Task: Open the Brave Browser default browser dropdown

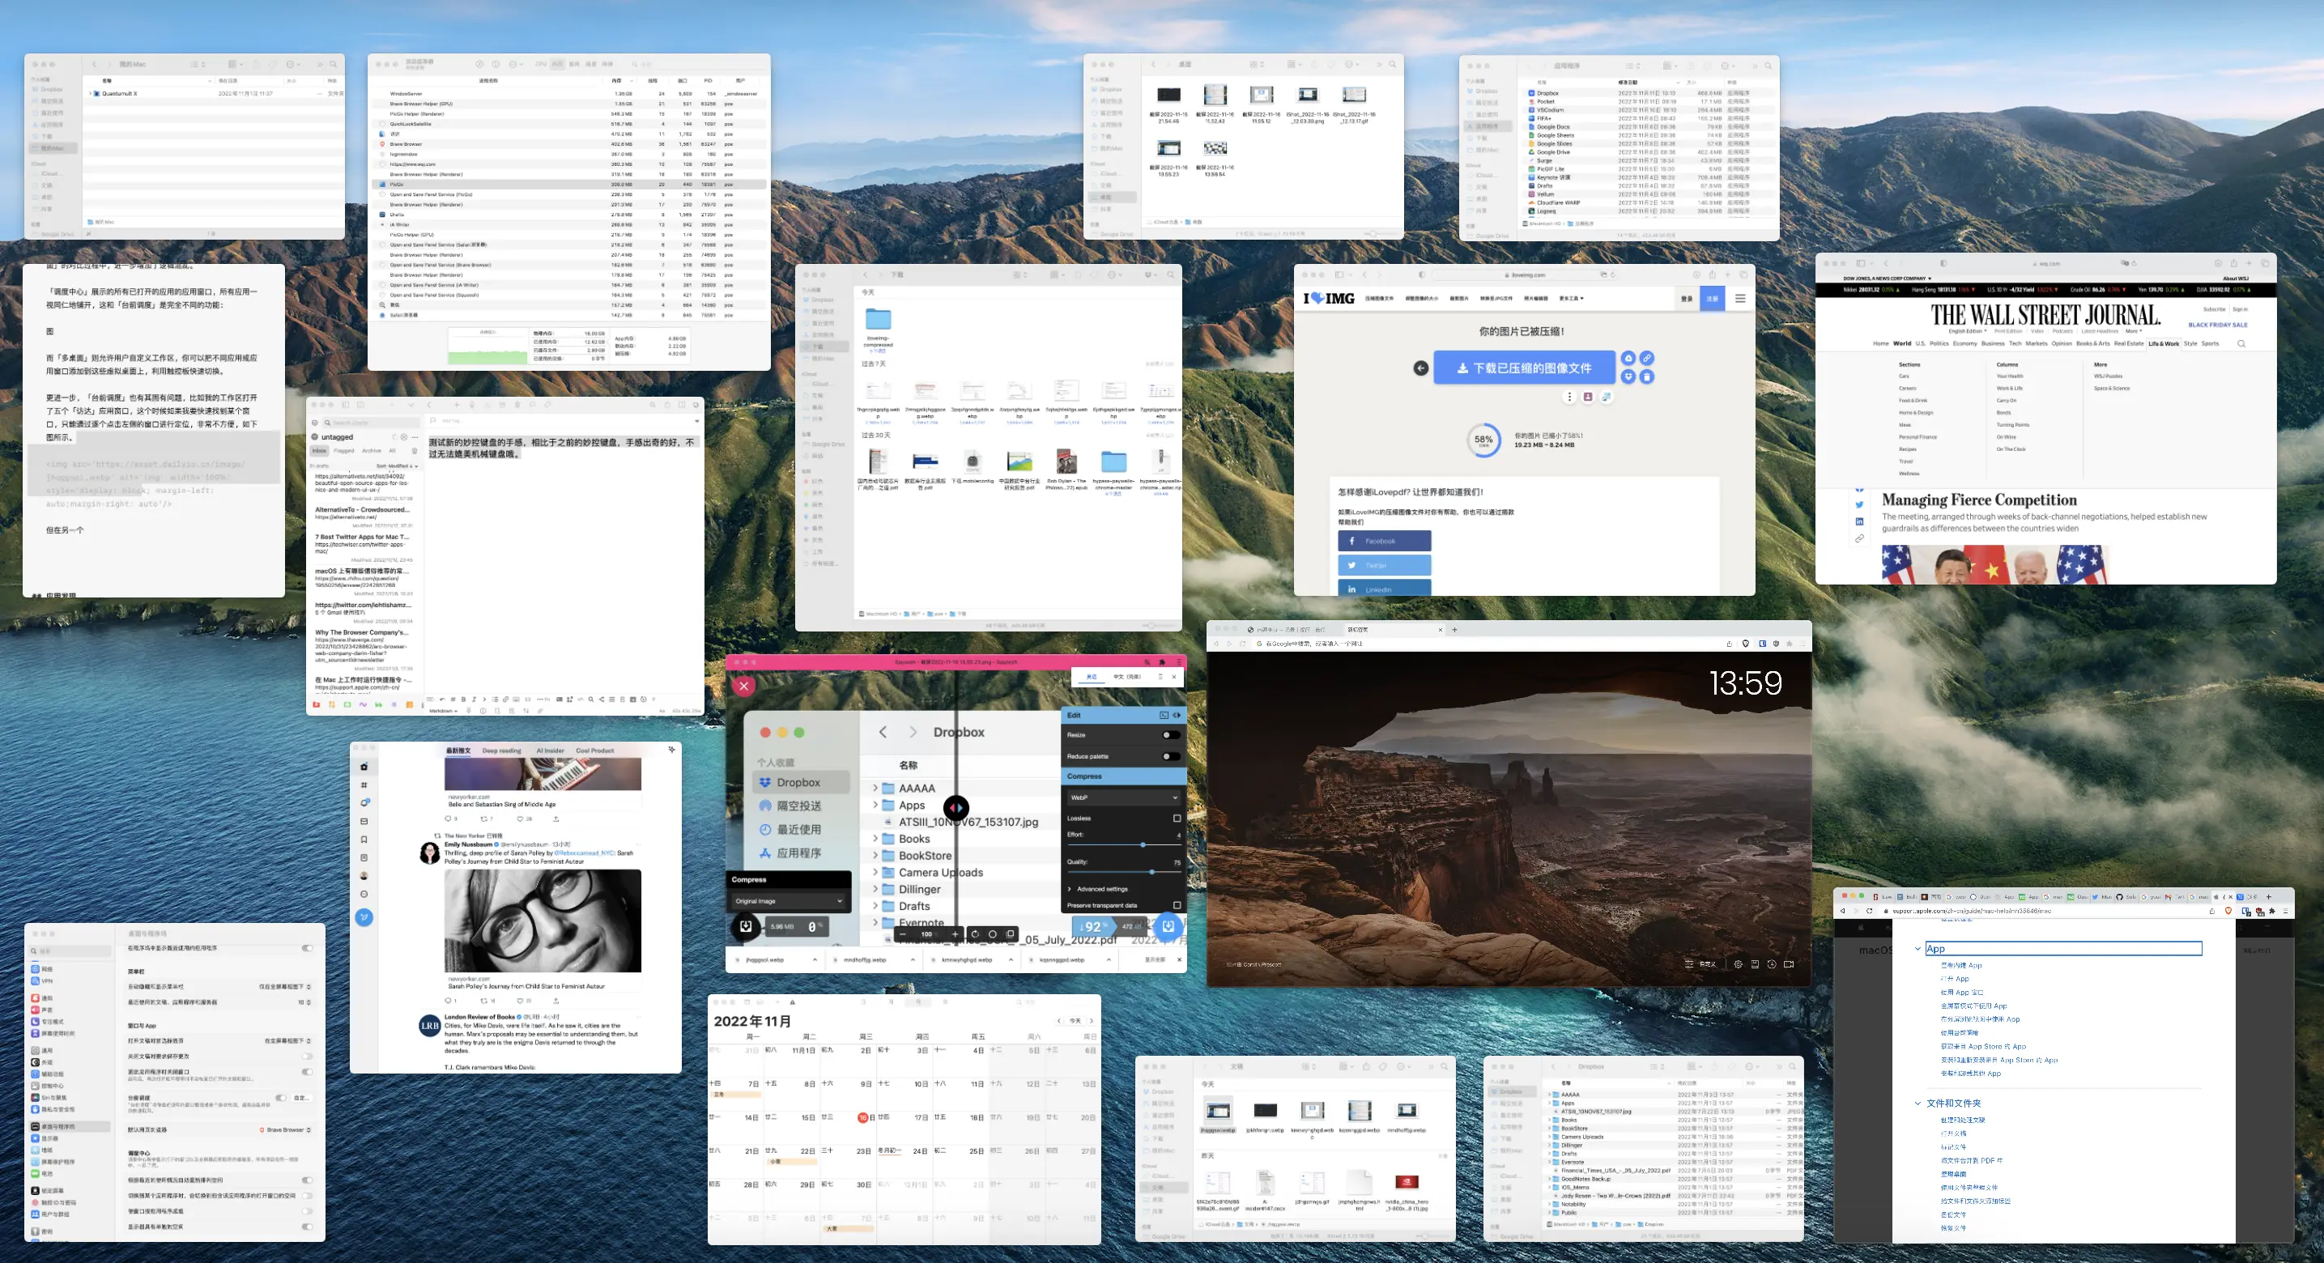Action: [285, 1130]
